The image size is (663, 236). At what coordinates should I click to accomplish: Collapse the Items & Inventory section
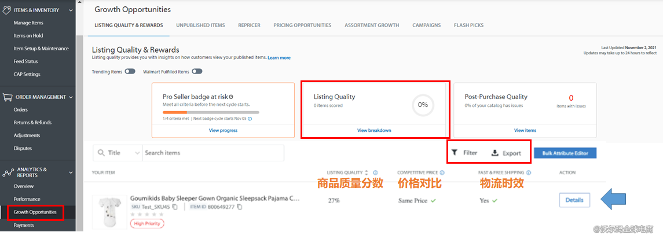click(71, 10)
